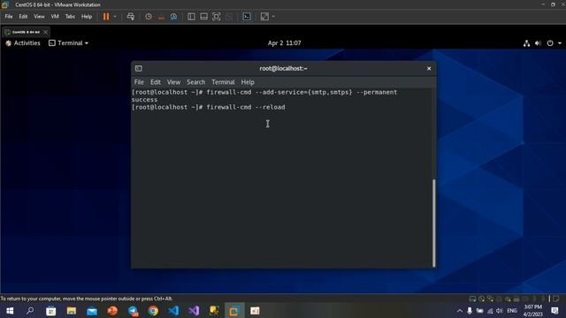The width and height of the screenshot is (566, 318).
Task: Click the stretch guest display icon
Action: click(x=264, y=17)
